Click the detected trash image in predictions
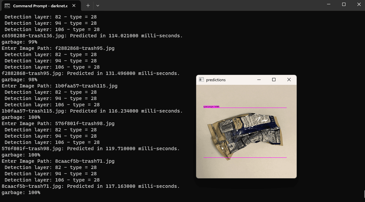Image resolution: width=365 pixels, height=202 pixels. click(246, 131)
